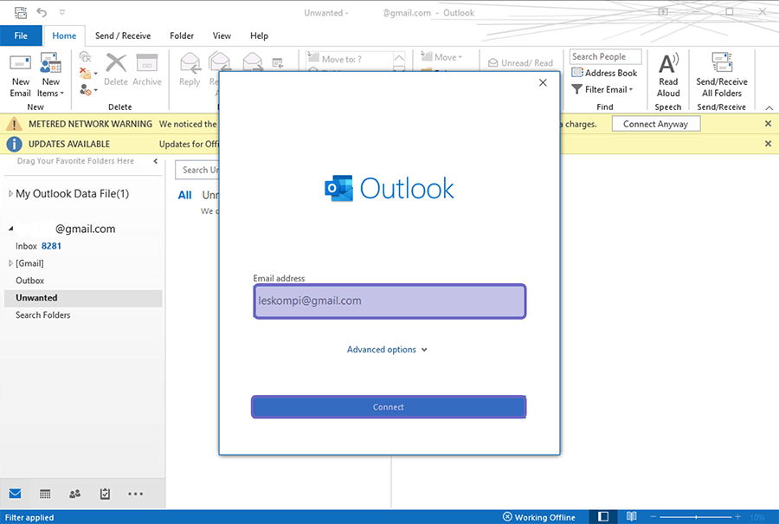Open Customize Quick Access Toolbar dropdown
Screen dimensions: 779x524
pyautogui.click(x=62, y=12)
